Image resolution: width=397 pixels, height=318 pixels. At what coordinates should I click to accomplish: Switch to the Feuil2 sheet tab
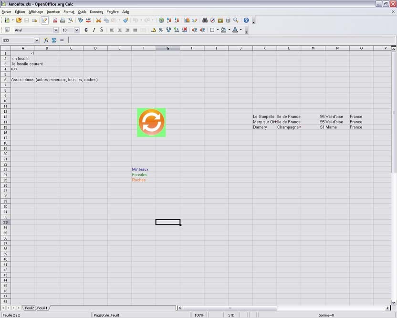(x=30, y=308)
